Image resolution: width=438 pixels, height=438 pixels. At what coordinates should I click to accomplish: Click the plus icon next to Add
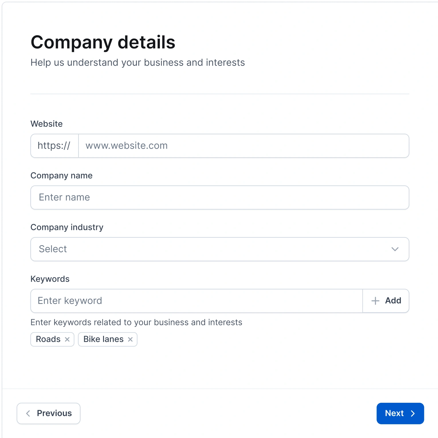(x=375, y=300)
